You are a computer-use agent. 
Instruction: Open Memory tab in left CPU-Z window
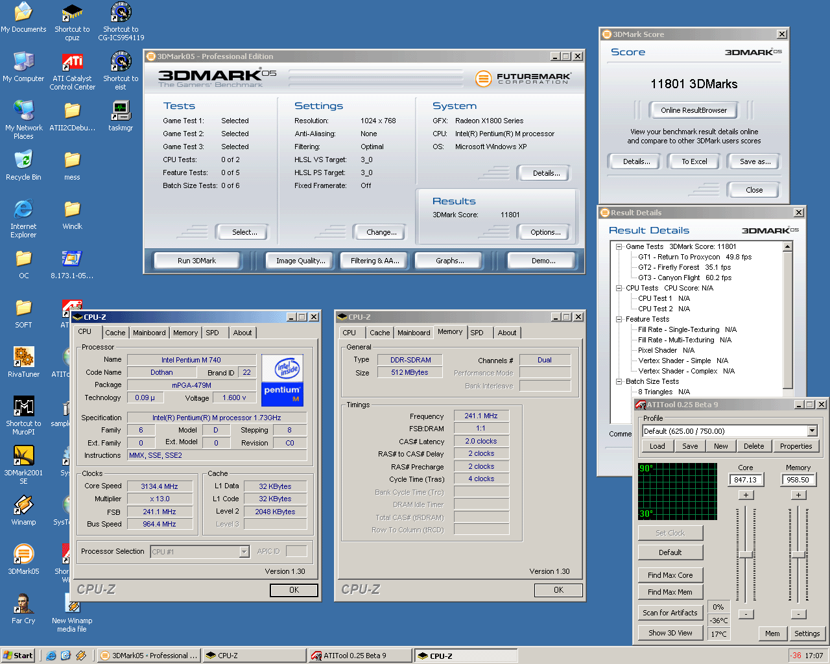[185, 333]
